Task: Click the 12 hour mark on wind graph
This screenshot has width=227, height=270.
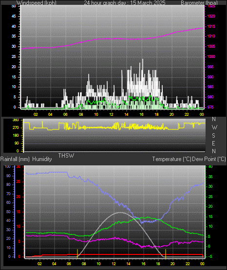Action: coord(111,114)
